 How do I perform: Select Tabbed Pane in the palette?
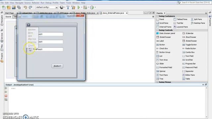tap(181, 19)
